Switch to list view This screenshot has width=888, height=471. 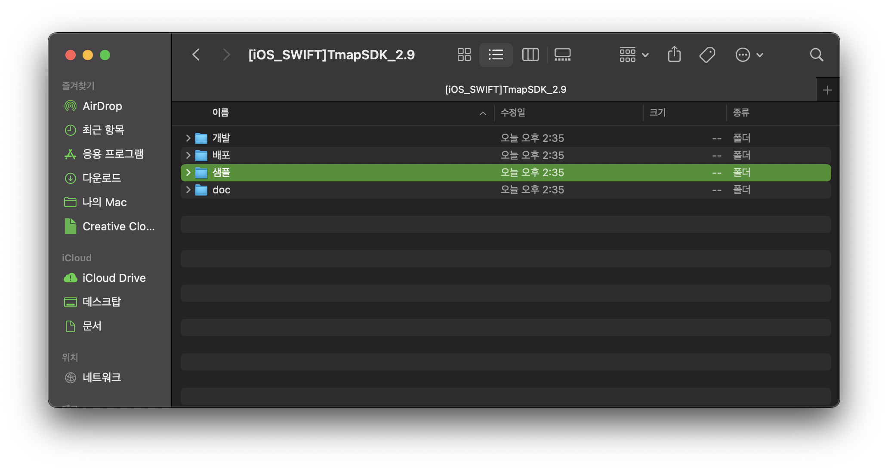click(496, 55)
